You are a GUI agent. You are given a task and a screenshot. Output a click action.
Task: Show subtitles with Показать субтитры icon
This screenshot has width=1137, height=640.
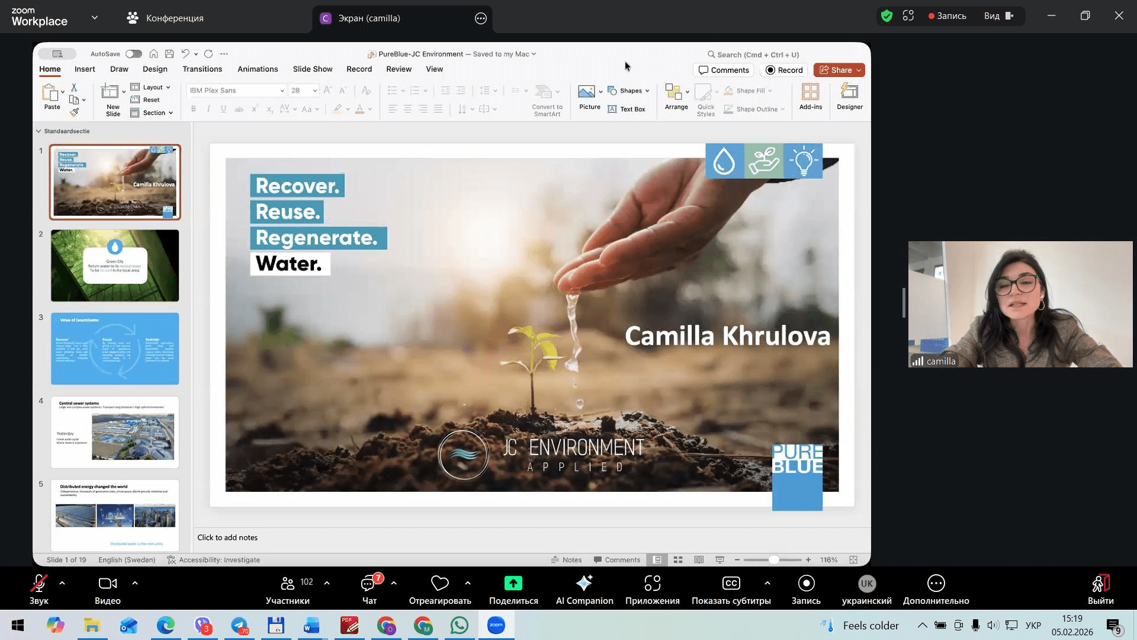pyautogui.click(x=731, y=584)
